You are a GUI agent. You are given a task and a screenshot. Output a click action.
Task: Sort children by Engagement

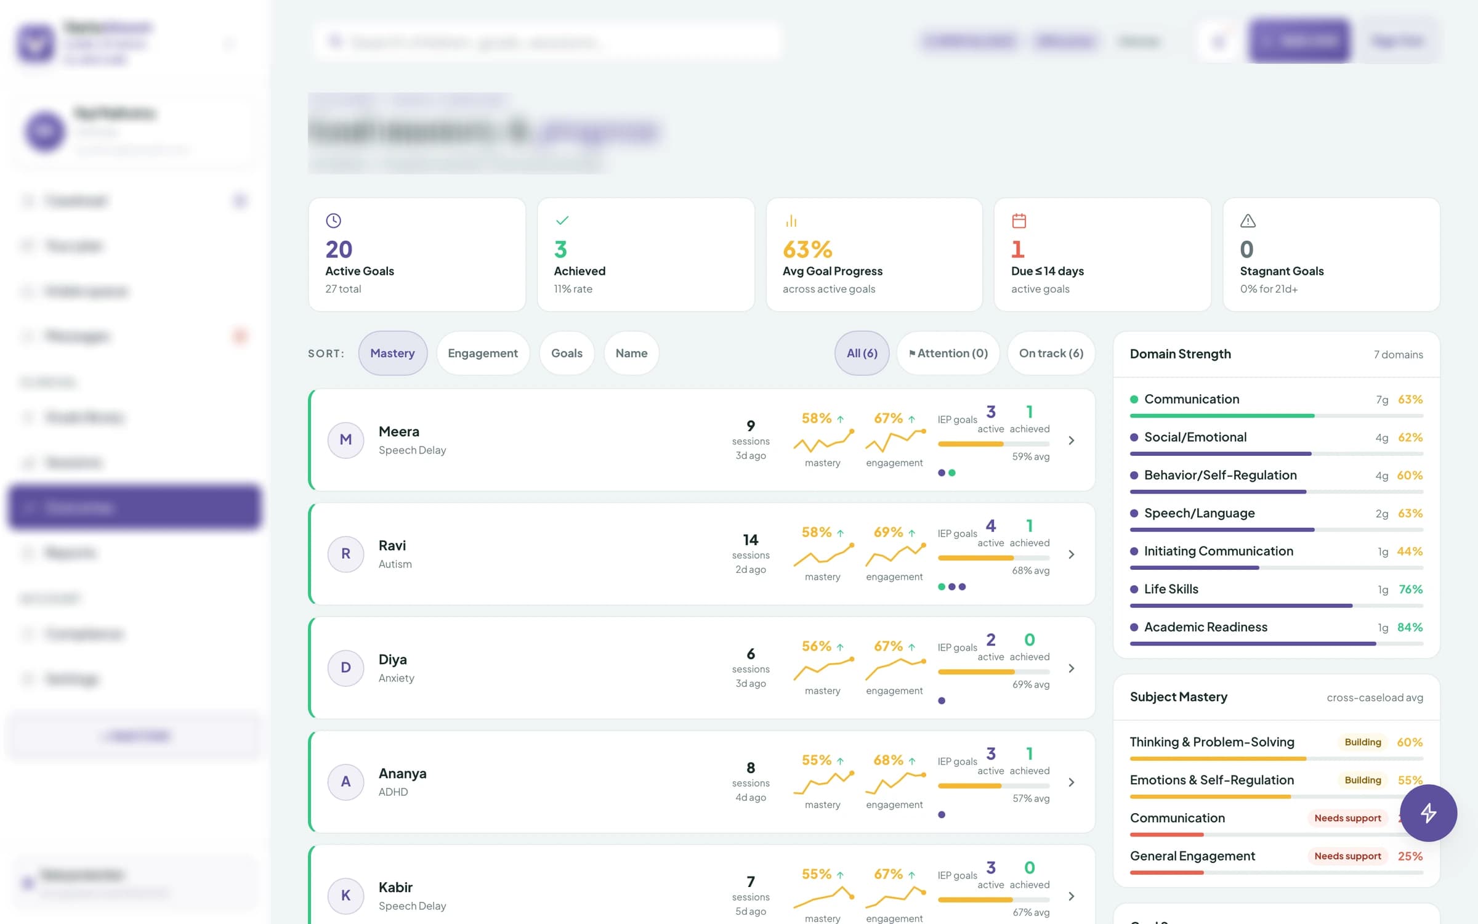point(482,353)
